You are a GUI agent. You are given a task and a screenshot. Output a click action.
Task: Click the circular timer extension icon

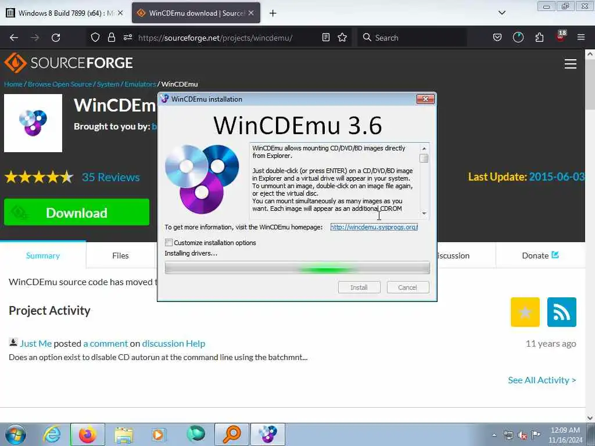click(518, 38)
